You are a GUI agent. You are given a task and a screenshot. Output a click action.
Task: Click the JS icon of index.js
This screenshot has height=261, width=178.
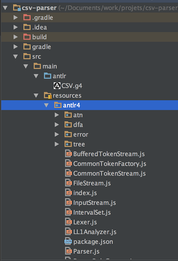click(68, 193)
